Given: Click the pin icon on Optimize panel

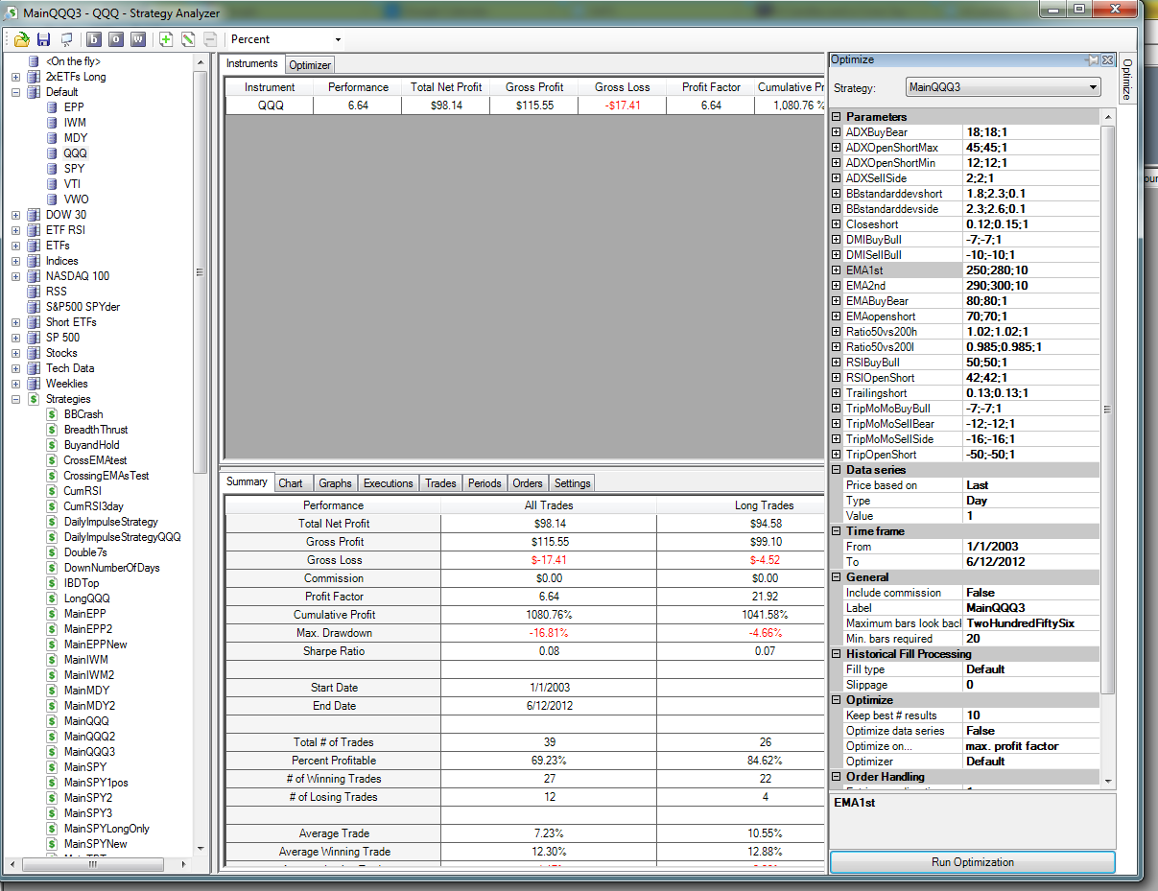Looking at the screenshot, I should click(x=1093, y=59).
